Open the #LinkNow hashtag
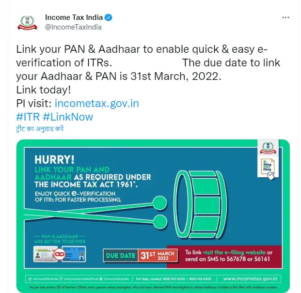The image size is (301, 293). pyautogui.click(x=68, y=117)
